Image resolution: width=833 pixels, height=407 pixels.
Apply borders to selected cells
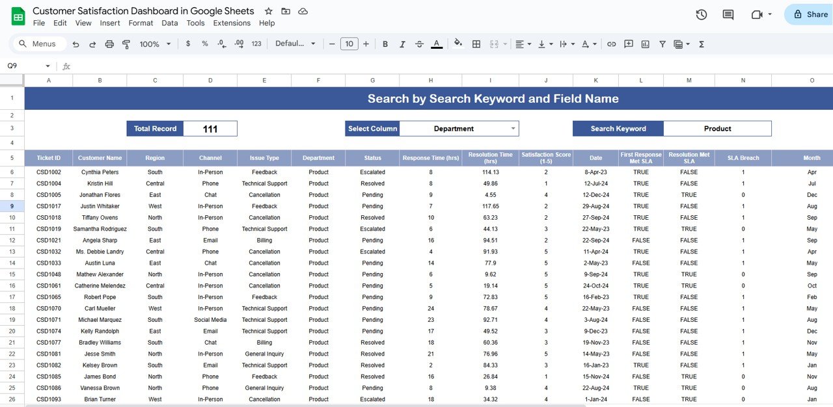(x=476, y=44)
